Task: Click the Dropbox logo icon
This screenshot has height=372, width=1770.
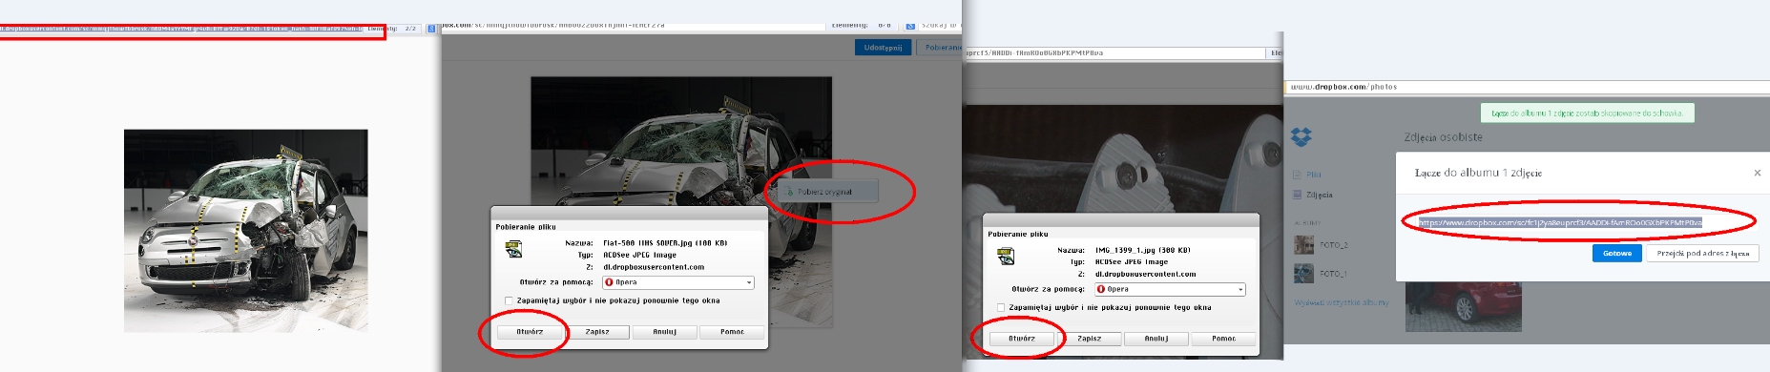Action: coord(1301,137)
